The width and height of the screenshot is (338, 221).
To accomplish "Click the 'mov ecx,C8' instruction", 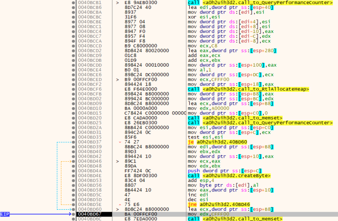I will coord(202,46).
